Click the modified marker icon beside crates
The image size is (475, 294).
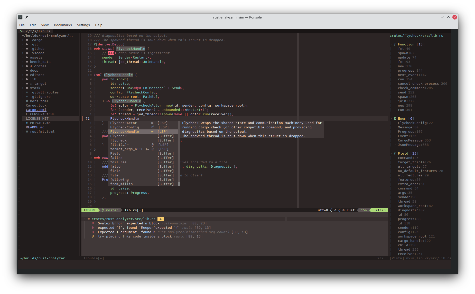[x=31, y=66]
